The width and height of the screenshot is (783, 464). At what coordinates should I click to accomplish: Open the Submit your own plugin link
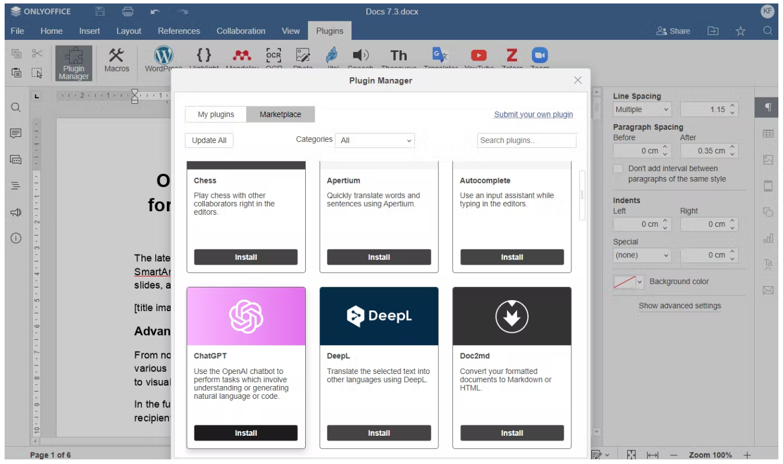click(x=534, y=114)
